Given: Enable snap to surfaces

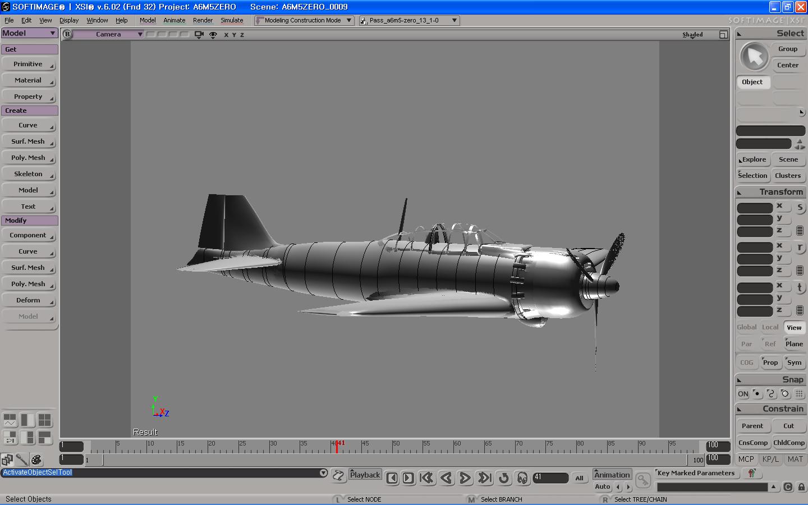Looking at the screenshot, I should (786, 394).
